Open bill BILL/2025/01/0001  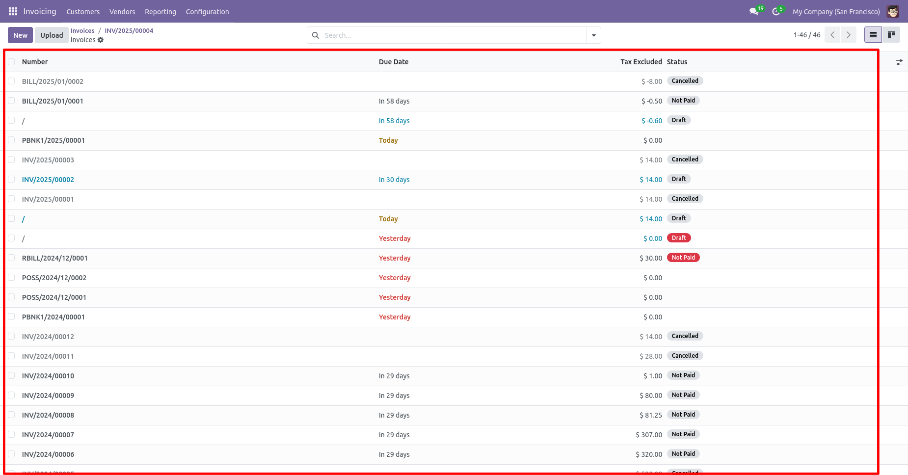53,101
